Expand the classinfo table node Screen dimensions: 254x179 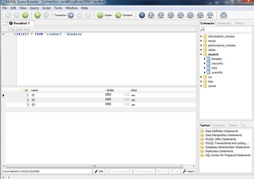point(205,63)
